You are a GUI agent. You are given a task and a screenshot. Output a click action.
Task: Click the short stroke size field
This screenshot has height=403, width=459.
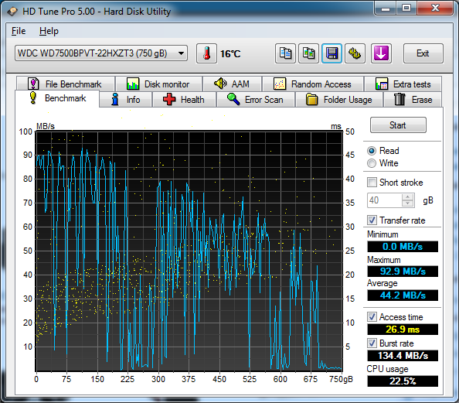coord(385,200)
